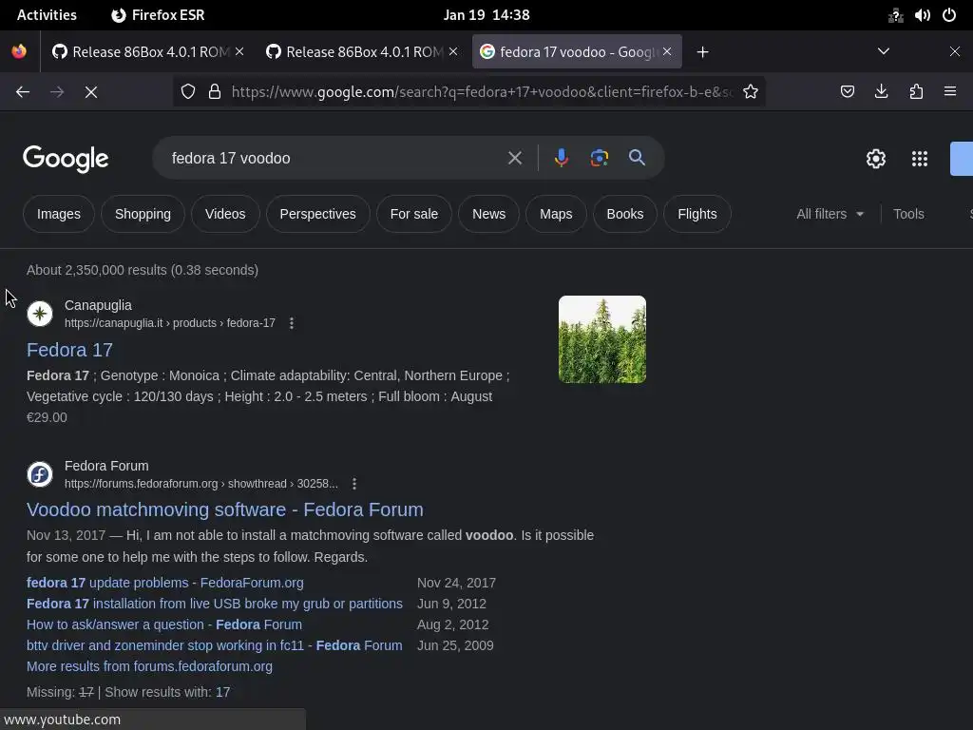Filter results by Perspectives
The image size is (973, 730).
tap(317, 214)
